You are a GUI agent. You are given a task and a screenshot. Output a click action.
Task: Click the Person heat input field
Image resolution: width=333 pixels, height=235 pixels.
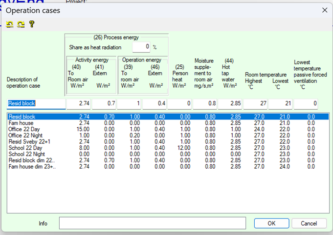(179, 104)
